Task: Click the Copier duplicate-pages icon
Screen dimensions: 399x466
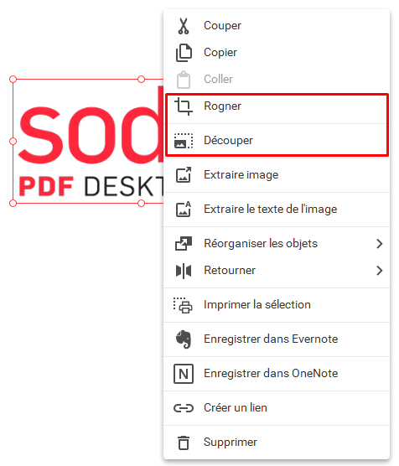Action: [184, 53]
